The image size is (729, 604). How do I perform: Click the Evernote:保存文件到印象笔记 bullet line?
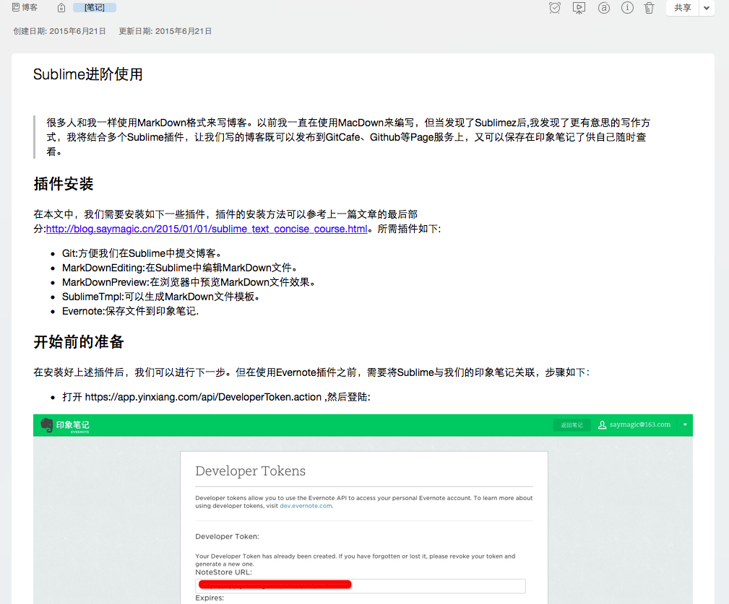[130, 311]
